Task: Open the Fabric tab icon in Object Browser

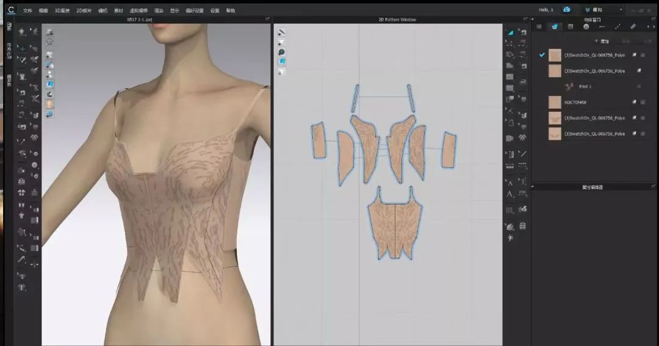Action: (x=554, y=26)
